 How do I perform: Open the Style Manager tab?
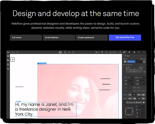tap(139, 52)
